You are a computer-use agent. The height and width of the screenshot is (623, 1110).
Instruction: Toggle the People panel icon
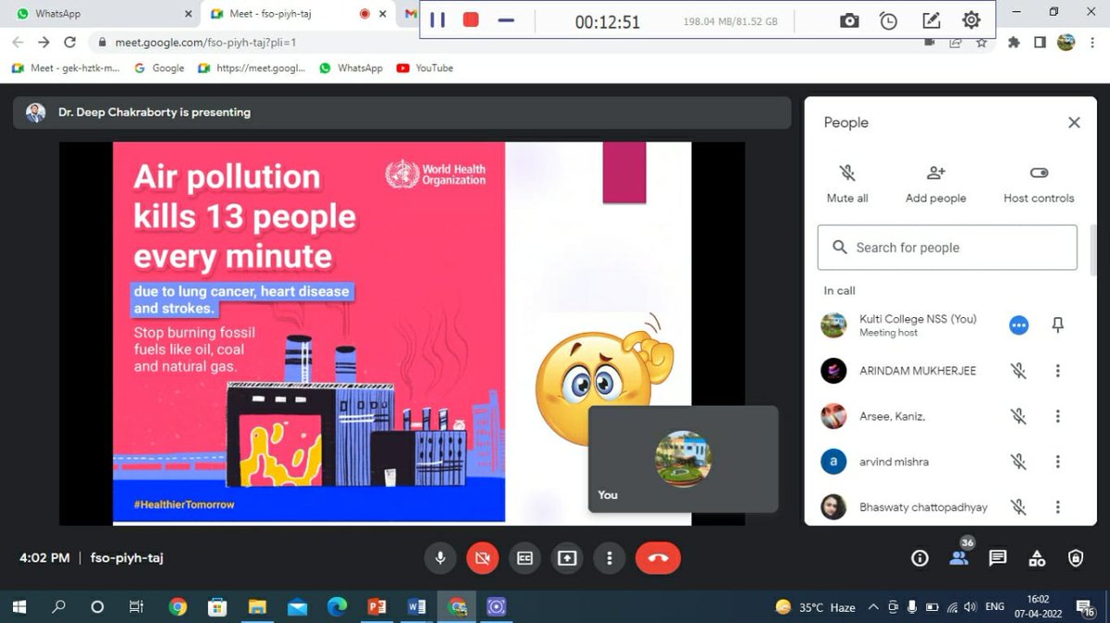pyautogui.click(x=958, y=558)
